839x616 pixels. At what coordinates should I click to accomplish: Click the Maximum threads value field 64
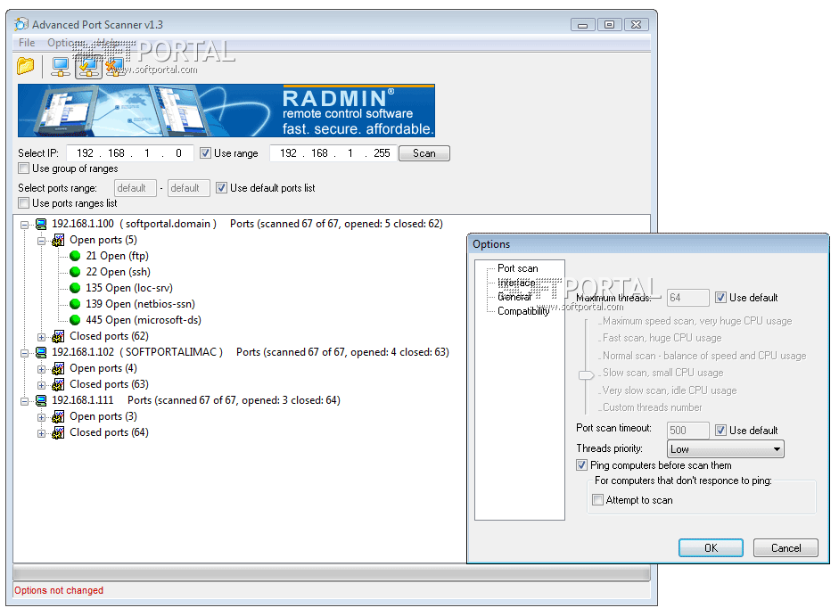[688, 298]
